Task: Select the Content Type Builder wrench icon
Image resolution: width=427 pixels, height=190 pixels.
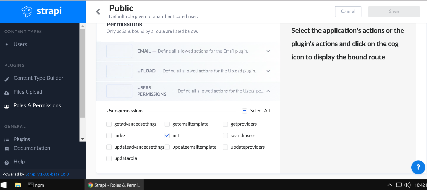Action: 7,78
